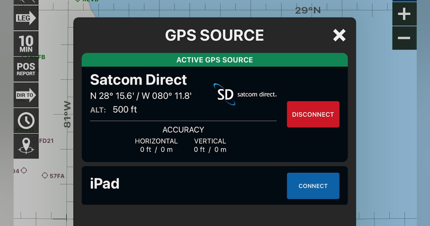
Task: Click the HORIZONTAL accuracy value
Action: tap(157, 150)
